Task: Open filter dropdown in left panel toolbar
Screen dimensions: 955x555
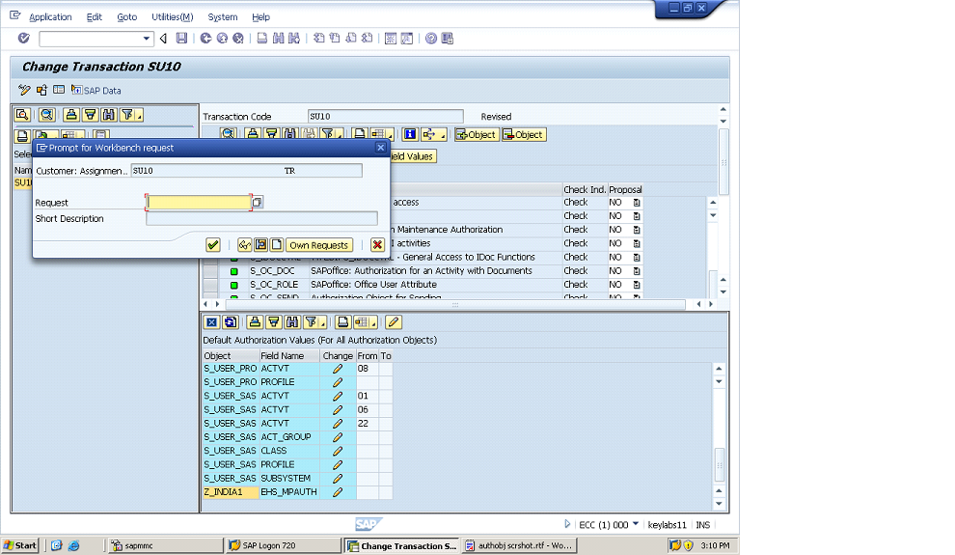Action: pyautogui.click(x=131, y=115)
